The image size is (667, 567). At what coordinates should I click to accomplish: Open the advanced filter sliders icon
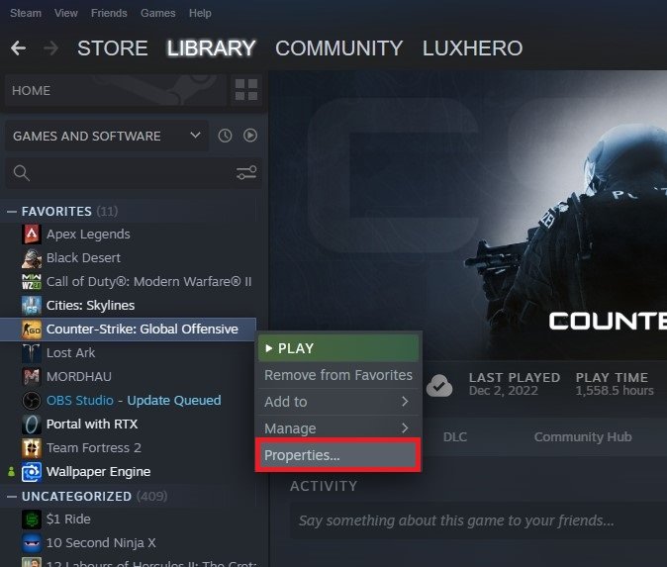coord(246,173)
